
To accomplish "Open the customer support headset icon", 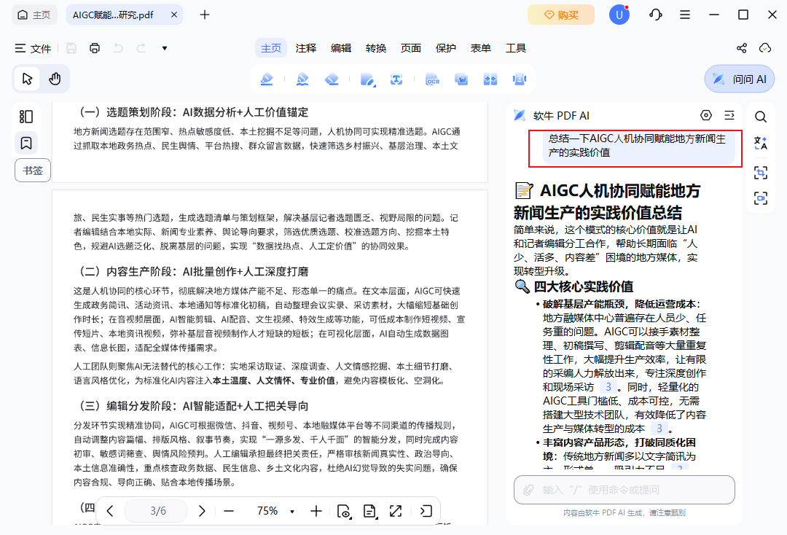I will [656, 15].
